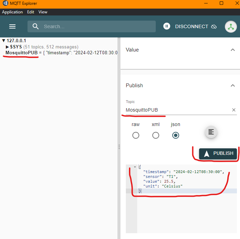
Task: Collapse the 127.0.0.1 tree node
Action: (4, 41)
